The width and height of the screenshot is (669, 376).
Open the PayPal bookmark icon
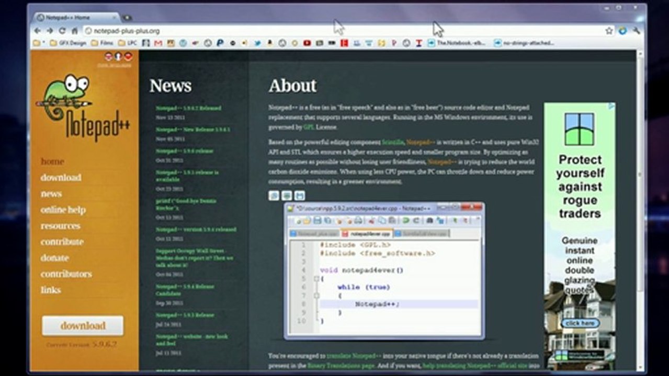click(220, 43)
